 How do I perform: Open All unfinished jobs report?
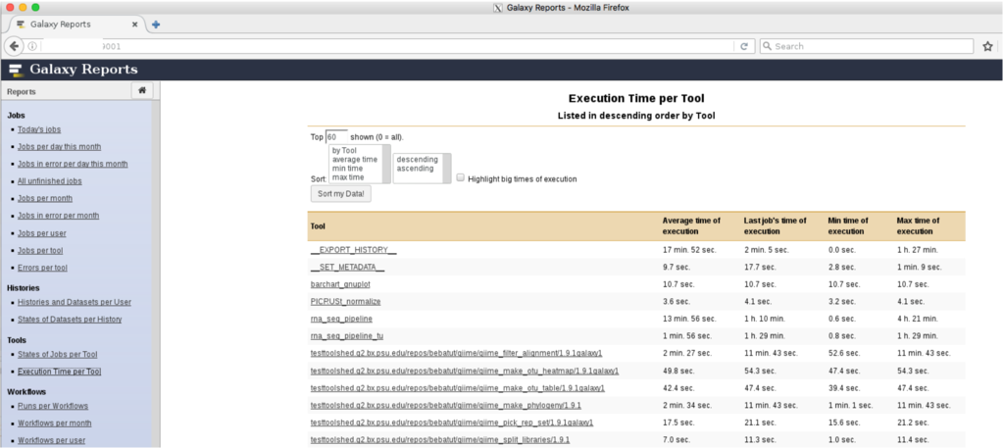pyautogui.click(x=49, y=181)
